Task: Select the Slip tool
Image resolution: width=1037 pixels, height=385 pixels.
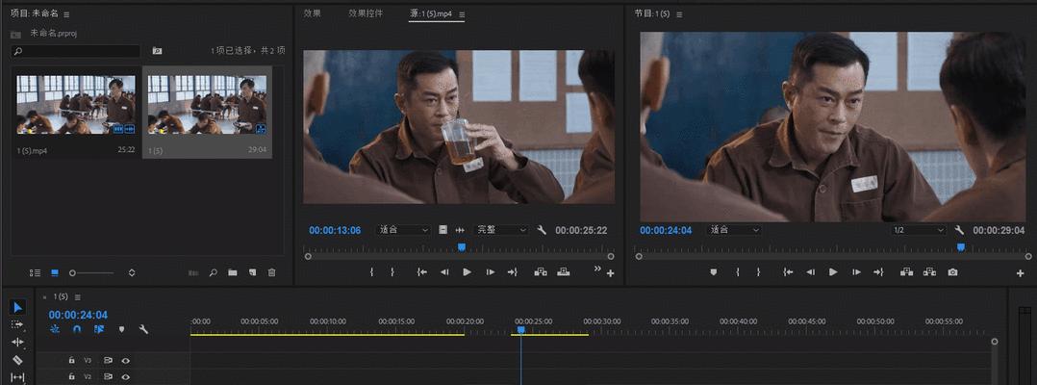Action: coord(18,377)
